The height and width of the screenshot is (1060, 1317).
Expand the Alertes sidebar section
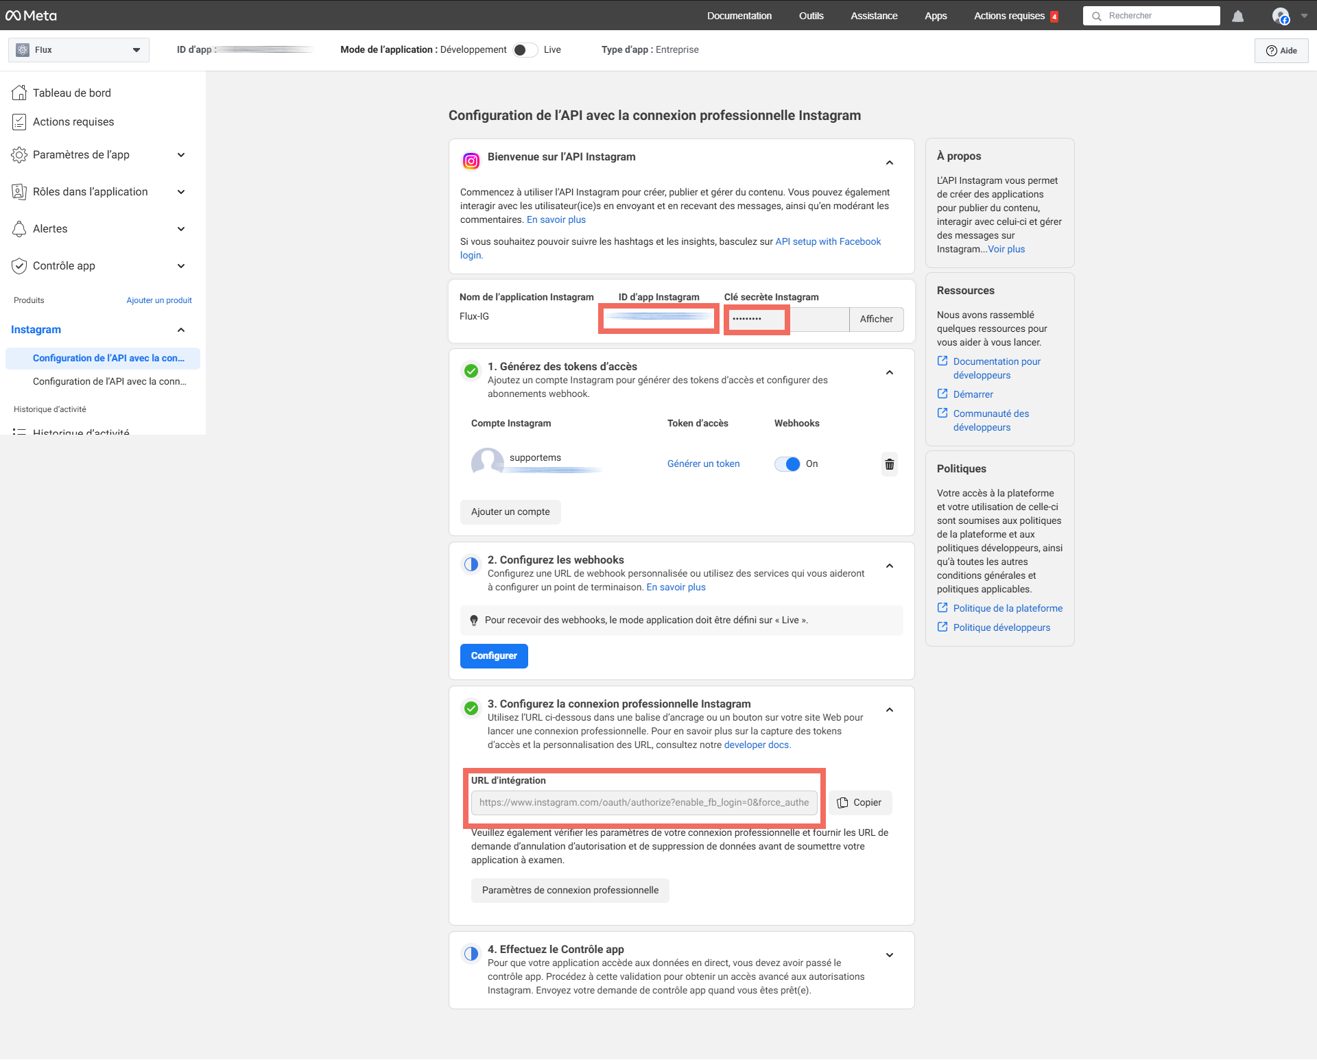(181, 229)
